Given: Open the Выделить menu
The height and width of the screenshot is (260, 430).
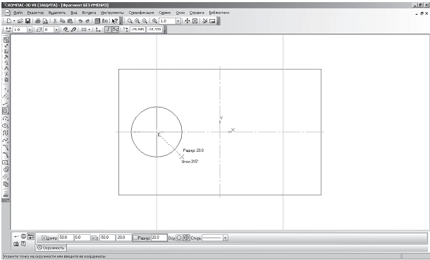Looking at the screenshot, I should pos(57,13).
